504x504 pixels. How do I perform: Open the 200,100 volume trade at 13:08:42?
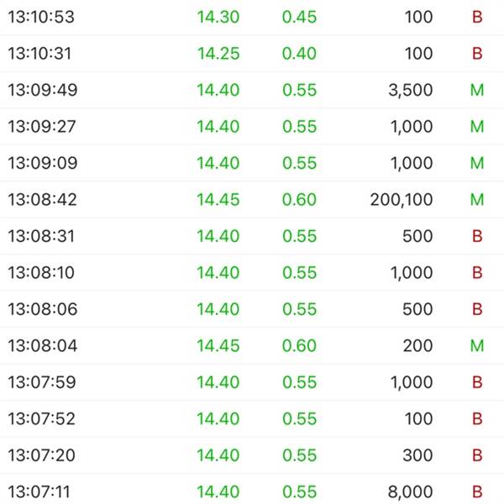pos(252,199)
